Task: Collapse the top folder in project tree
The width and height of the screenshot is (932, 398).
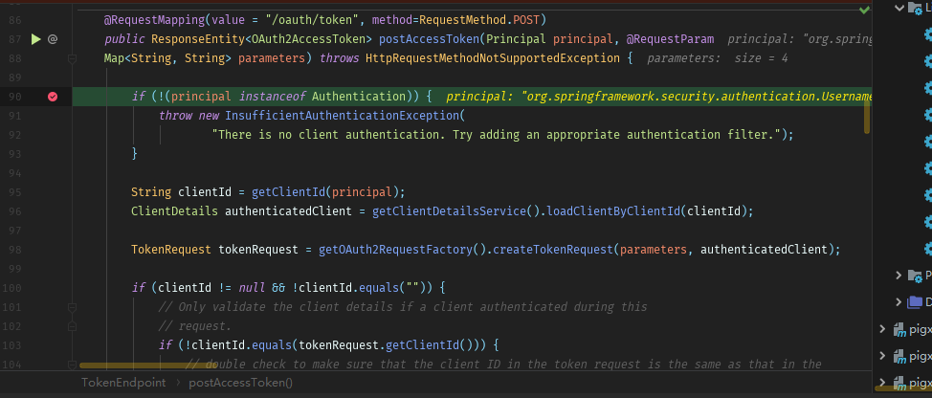Action: pos(899,9)
